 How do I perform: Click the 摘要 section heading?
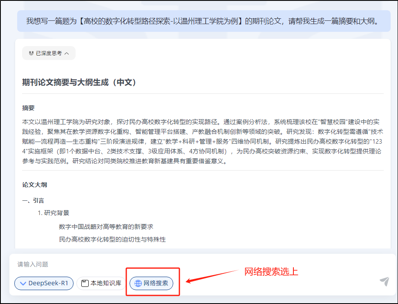(29, 108)
